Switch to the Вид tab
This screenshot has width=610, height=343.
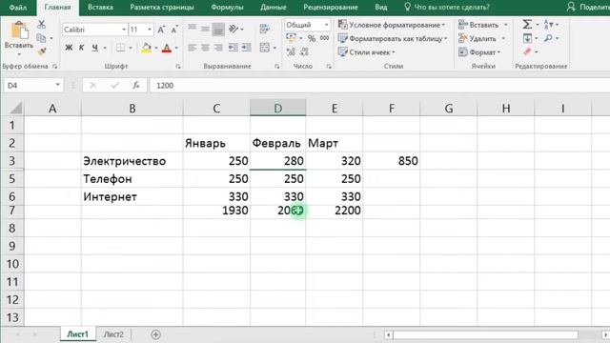(x=381, y=8)
